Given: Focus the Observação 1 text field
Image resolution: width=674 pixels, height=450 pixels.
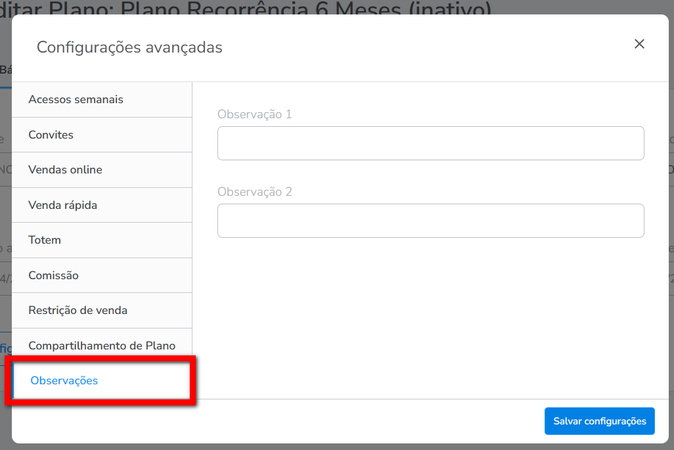Looking at the screenshot, I should (x=430, y=143).
